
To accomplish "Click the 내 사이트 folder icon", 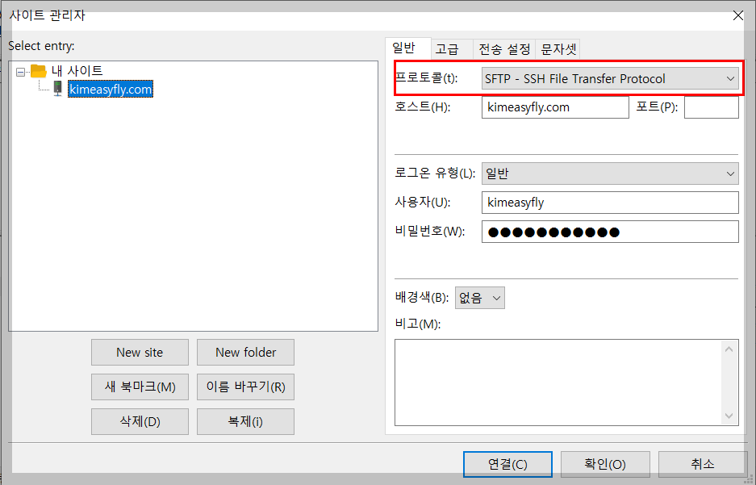I will pos(39,71).
